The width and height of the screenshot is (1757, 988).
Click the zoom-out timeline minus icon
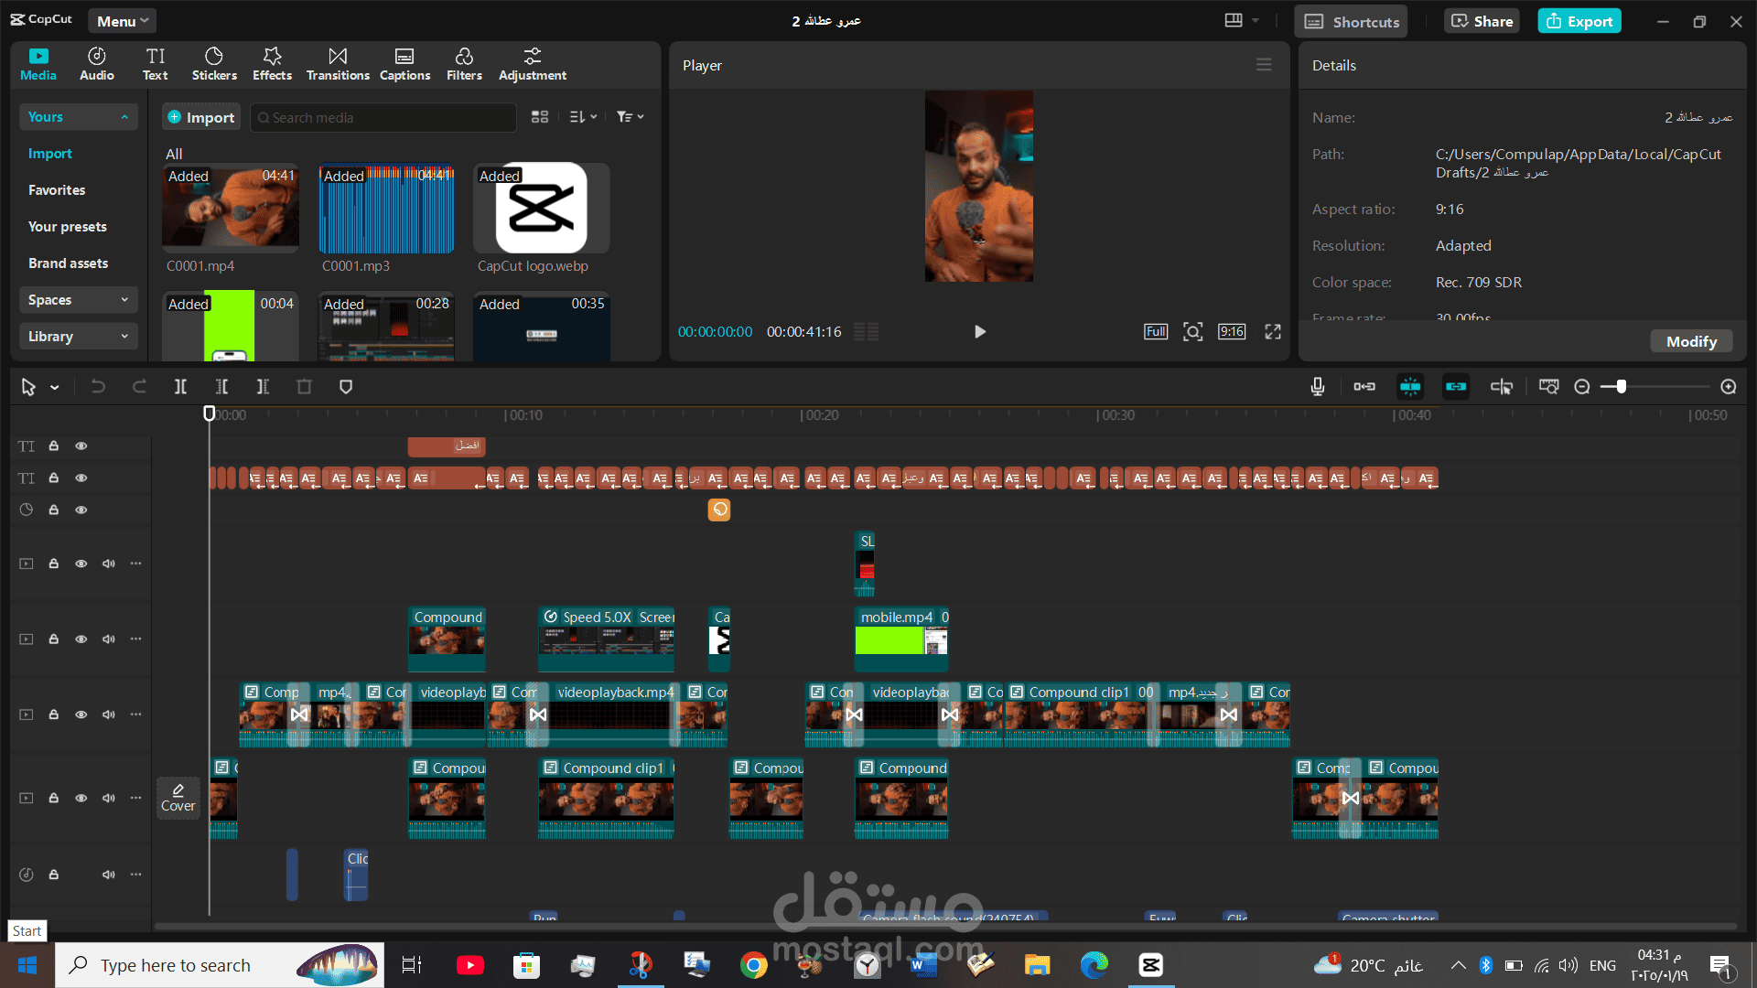point(1582,387)
